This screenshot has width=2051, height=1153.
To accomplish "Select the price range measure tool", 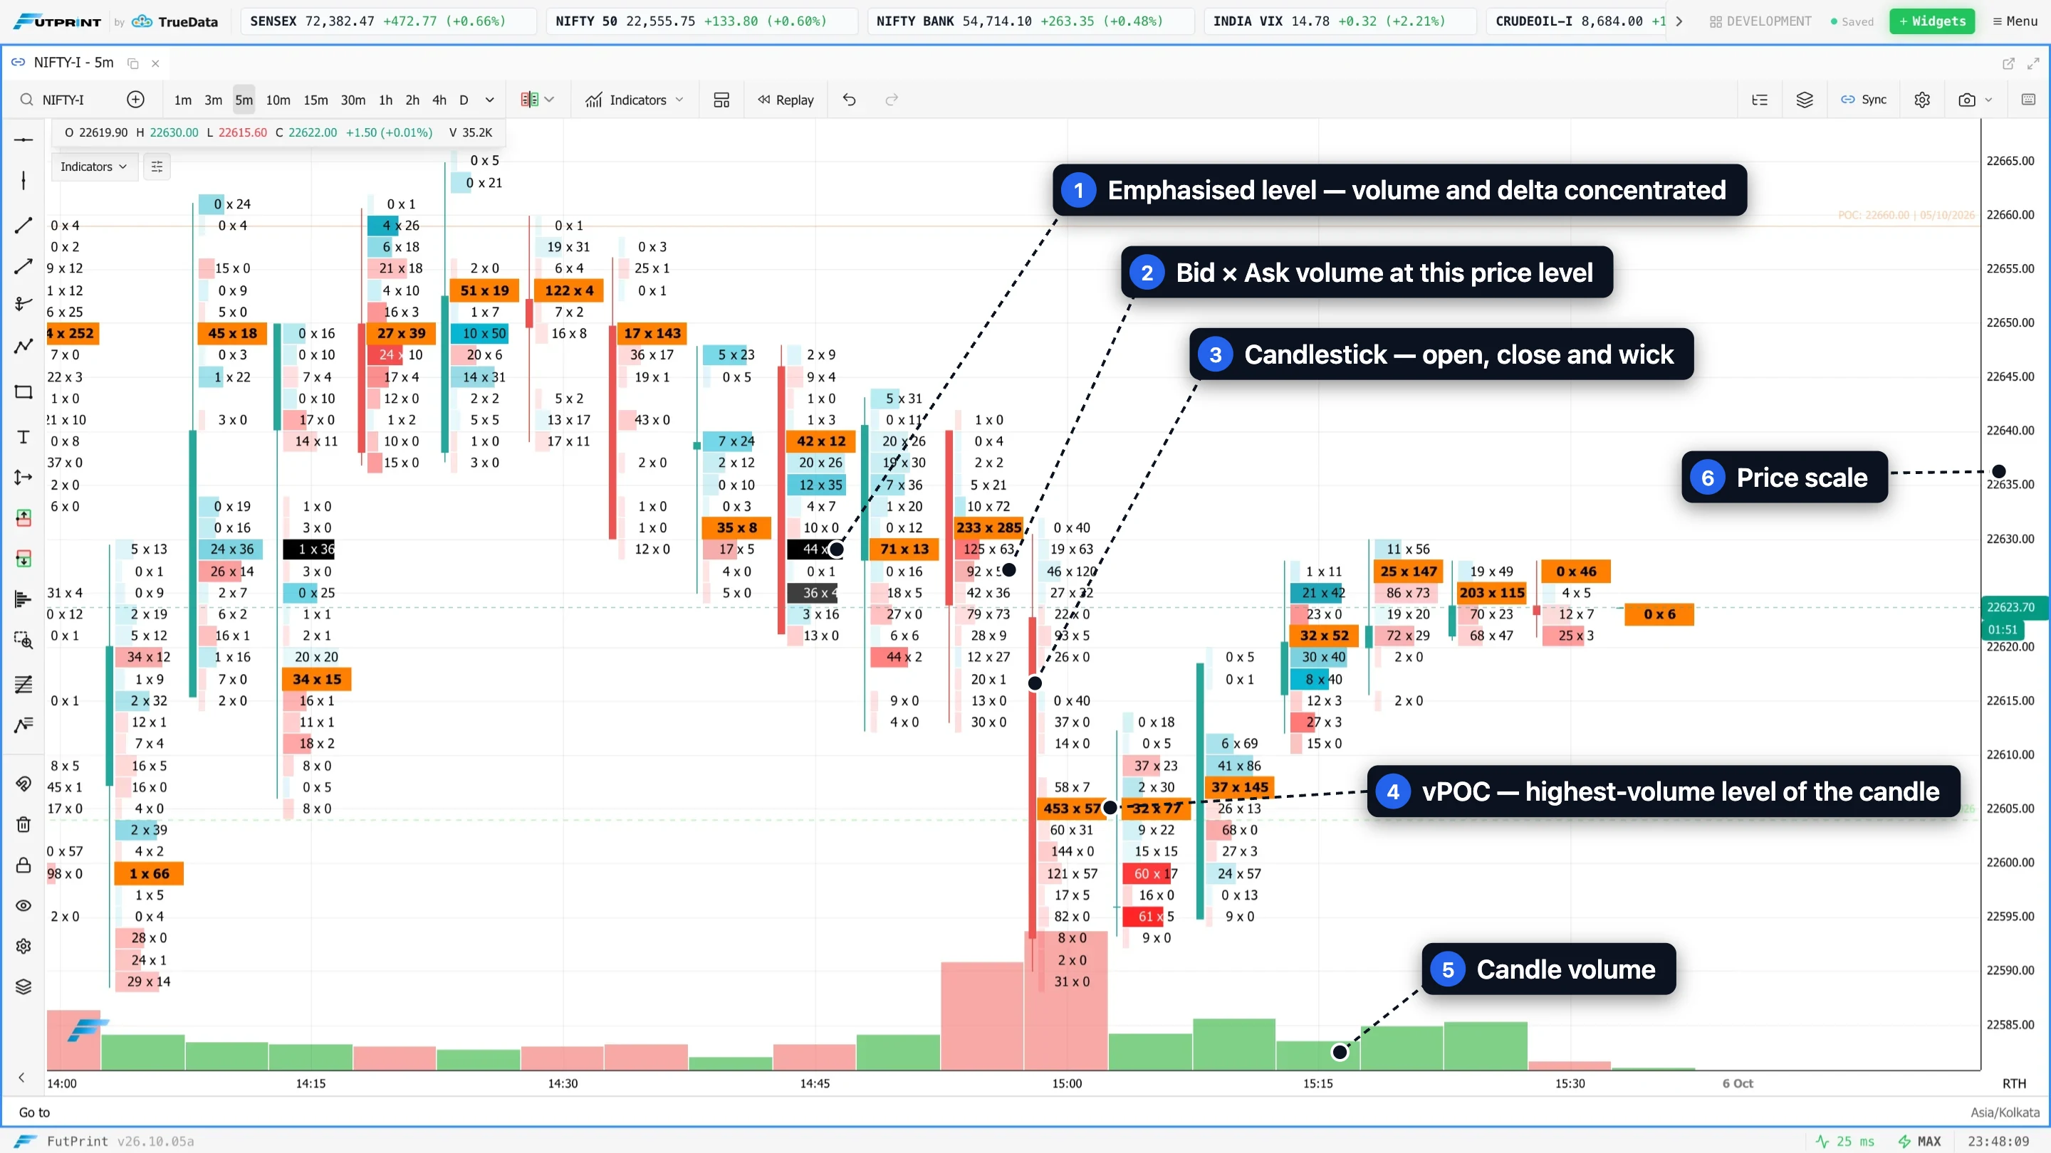I will [x=23, y=478].
